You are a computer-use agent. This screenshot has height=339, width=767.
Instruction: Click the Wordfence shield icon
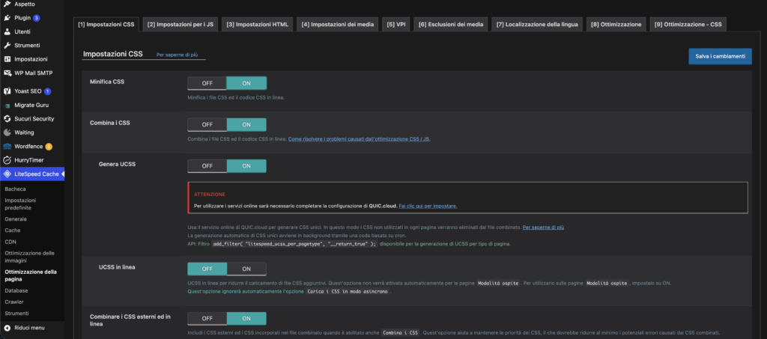(x=7, y=146)
